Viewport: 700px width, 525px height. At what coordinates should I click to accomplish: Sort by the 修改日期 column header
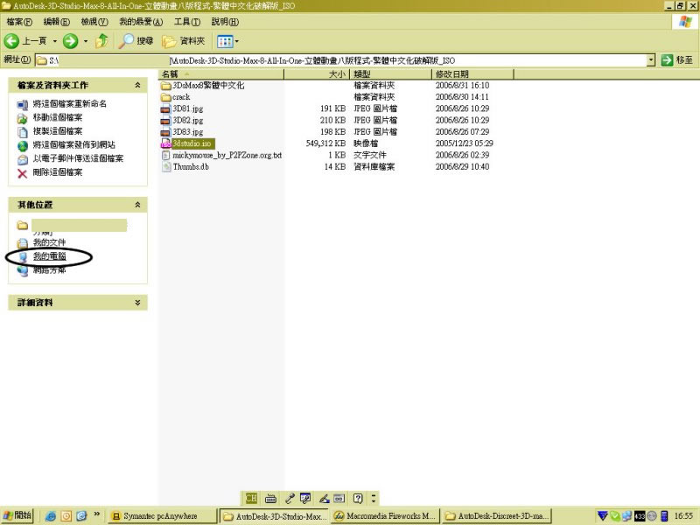[x=472, y=74]
